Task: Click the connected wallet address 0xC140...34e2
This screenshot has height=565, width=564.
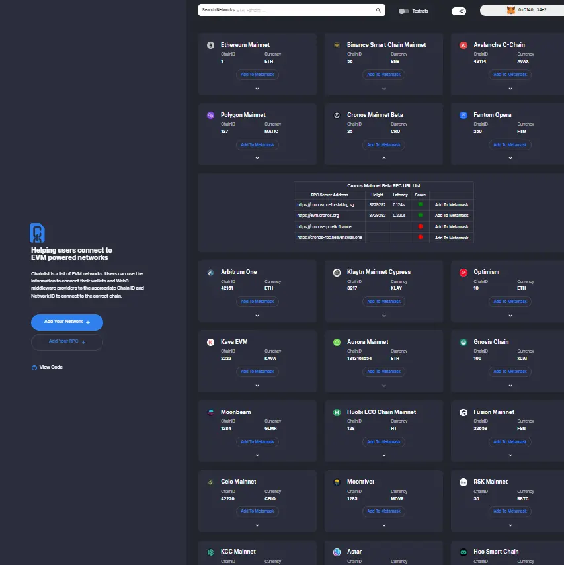Action: coord(532,10)
